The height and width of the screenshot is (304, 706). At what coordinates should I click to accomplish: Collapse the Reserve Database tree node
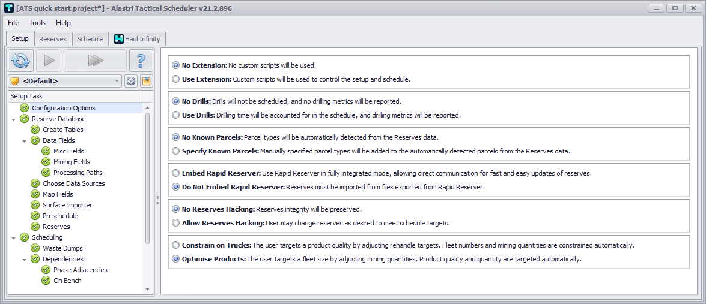click(x=14, y=119)
